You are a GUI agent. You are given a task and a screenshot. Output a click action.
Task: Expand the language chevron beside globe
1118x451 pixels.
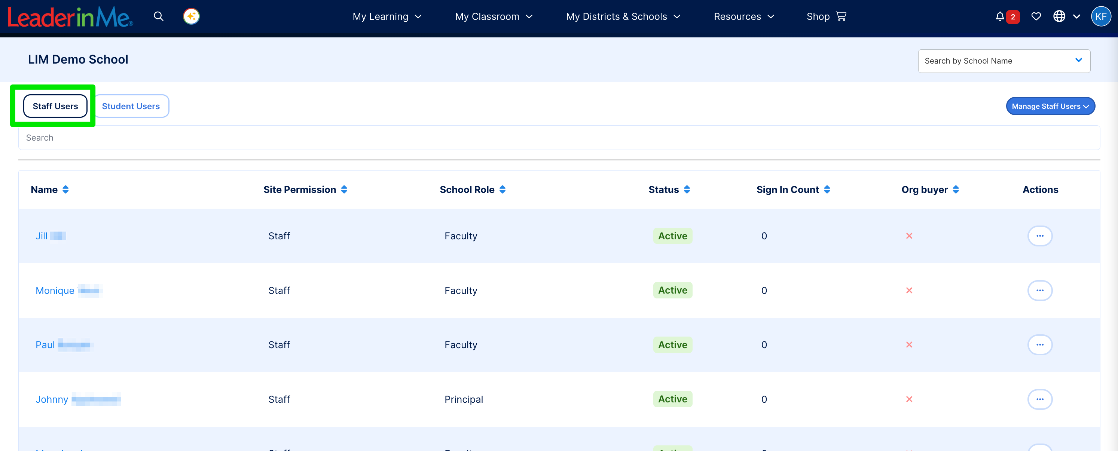click(1077, 16)
